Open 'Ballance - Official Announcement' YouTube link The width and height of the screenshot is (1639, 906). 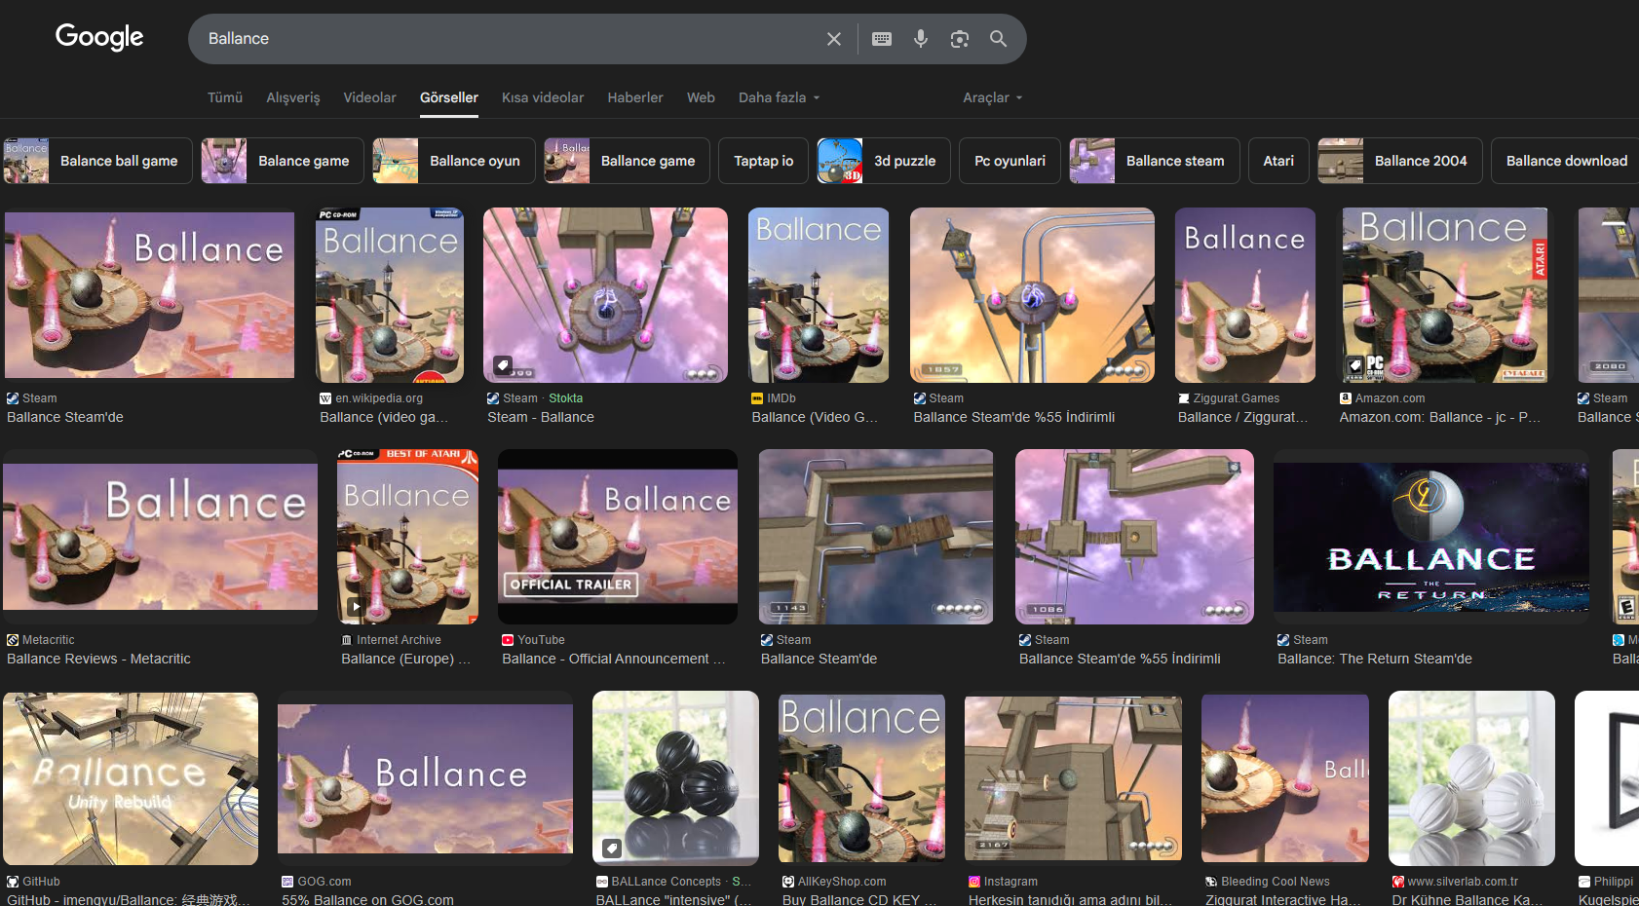[x=614, y=659]
